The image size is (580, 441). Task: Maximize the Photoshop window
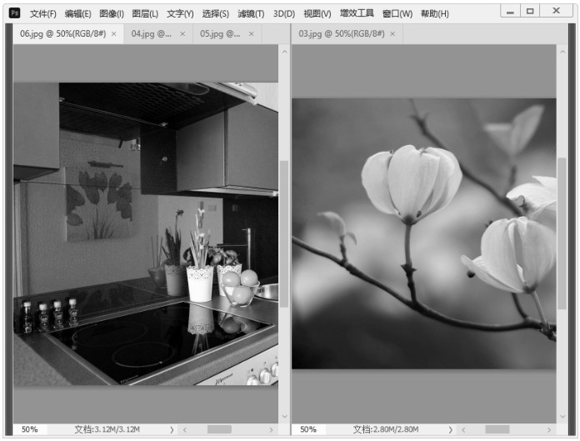[x=530, y=12]
